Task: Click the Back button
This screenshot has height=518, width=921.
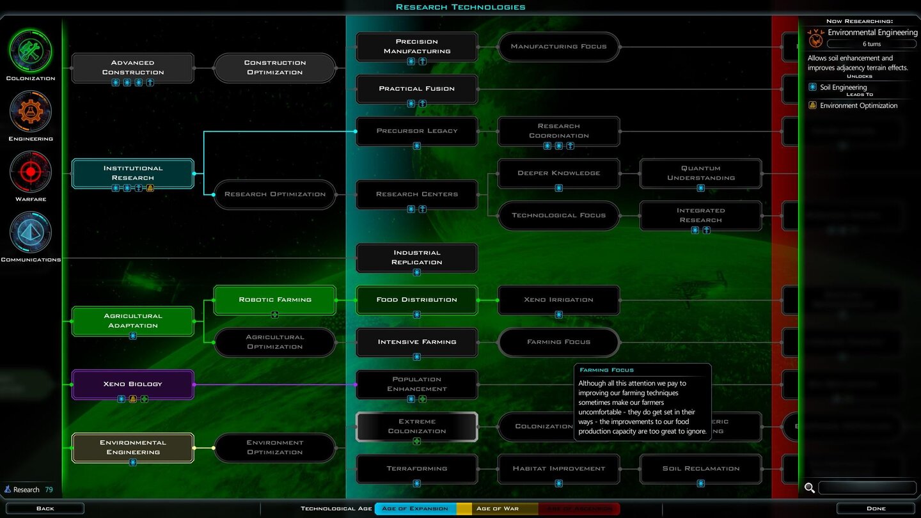Action: coord(45,508)
